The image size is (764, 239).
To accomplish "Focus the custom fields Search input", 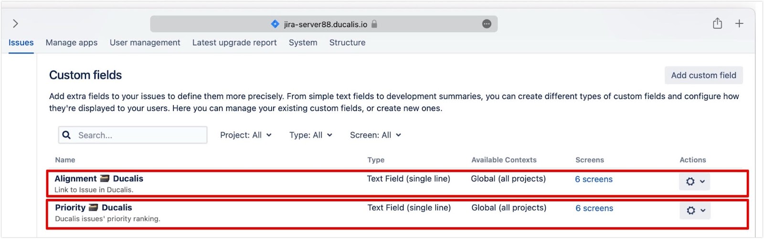I will (138, 135).
